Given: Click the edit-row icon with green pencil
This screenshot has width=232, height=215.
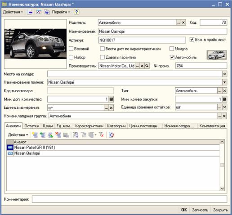Looking at the screenshot, I should point(50,135).
